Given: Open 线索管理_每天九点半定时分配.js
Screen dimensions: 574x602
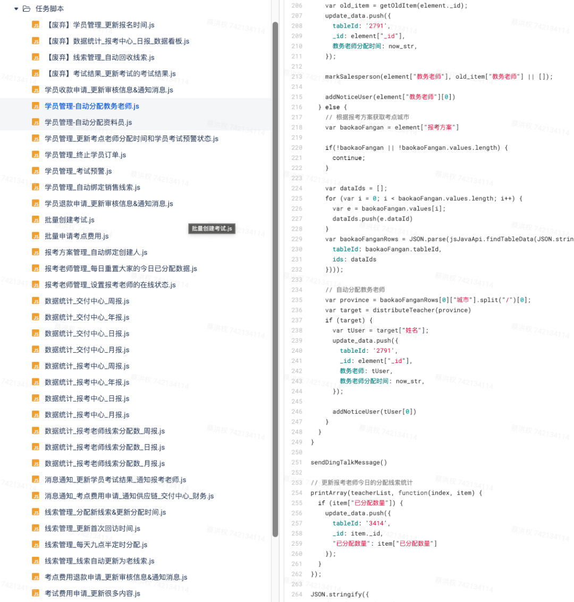Looking at the screenshot, I should tap(96, 545).
